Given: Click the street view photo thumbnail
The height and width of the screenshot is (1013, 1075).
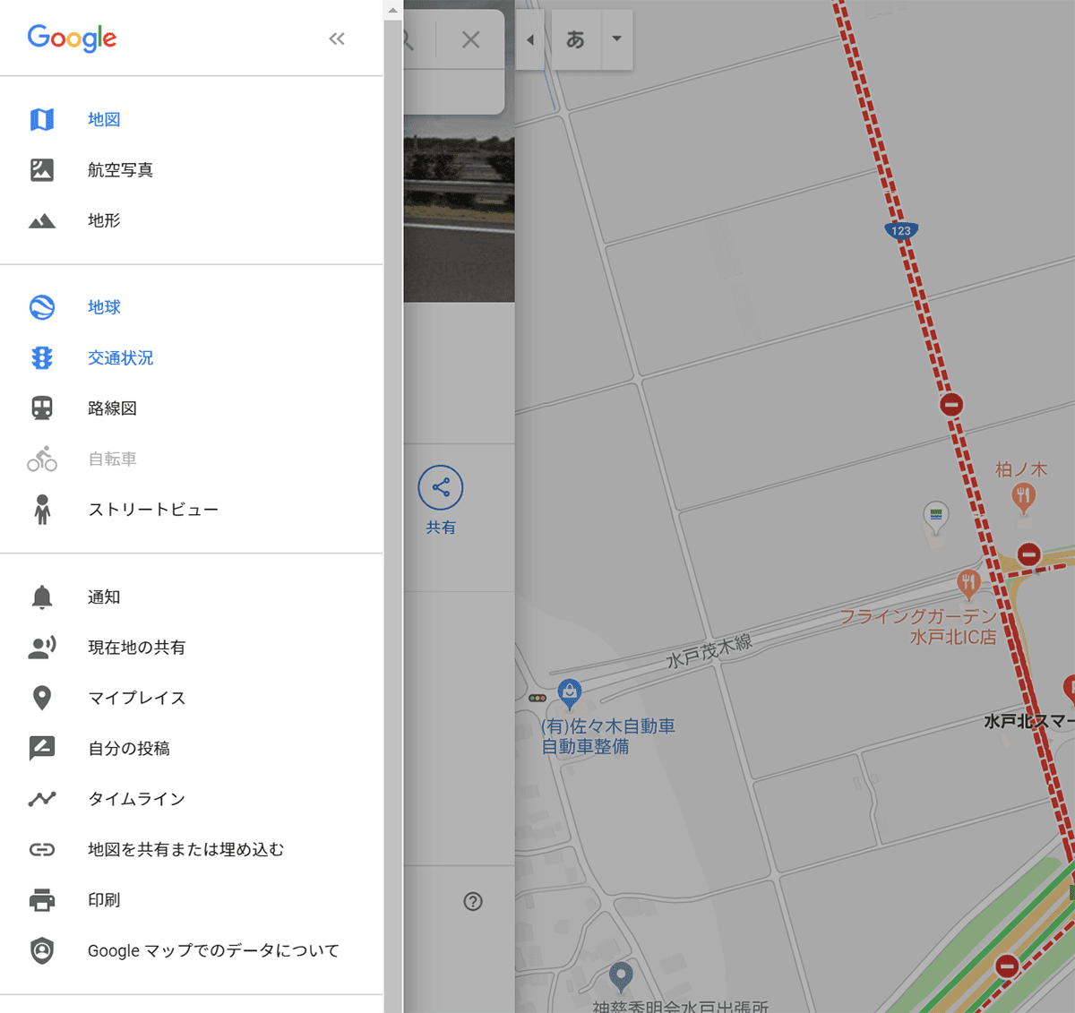Looking at the screenshot, I should point(459,218).
